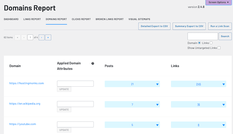Focus attributes field for youtube.com
Viewport: 233px width, 134px height.
point(75,124)
